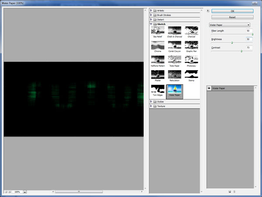Screen dimensions: 262x197
Task: Apply the Chrome sketch filter
Action: pos(158,46)
